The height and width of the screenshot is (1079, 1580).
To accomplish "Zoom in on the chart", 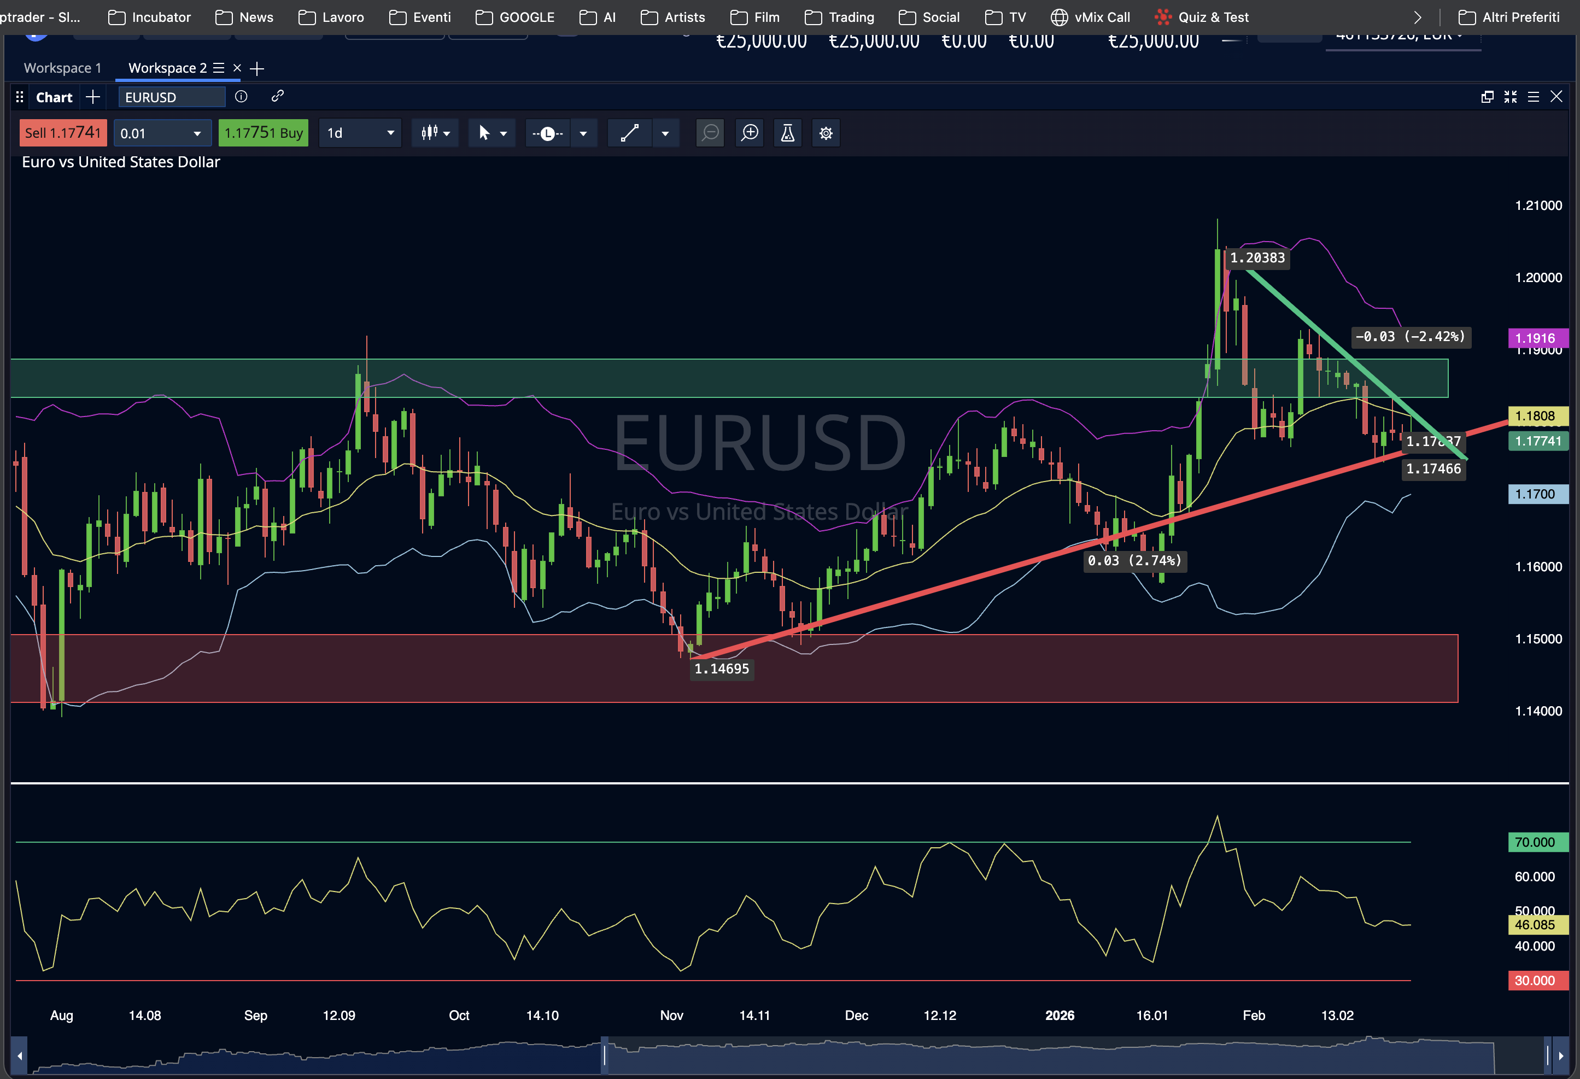I will (x=749, y=133).
